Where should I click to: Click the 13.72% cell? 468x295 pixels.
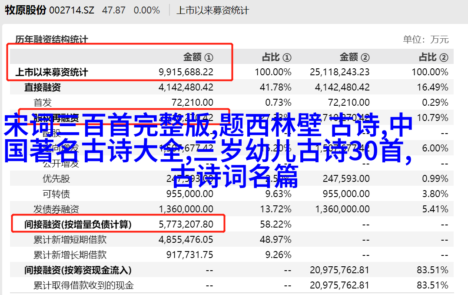pos(275,209)
